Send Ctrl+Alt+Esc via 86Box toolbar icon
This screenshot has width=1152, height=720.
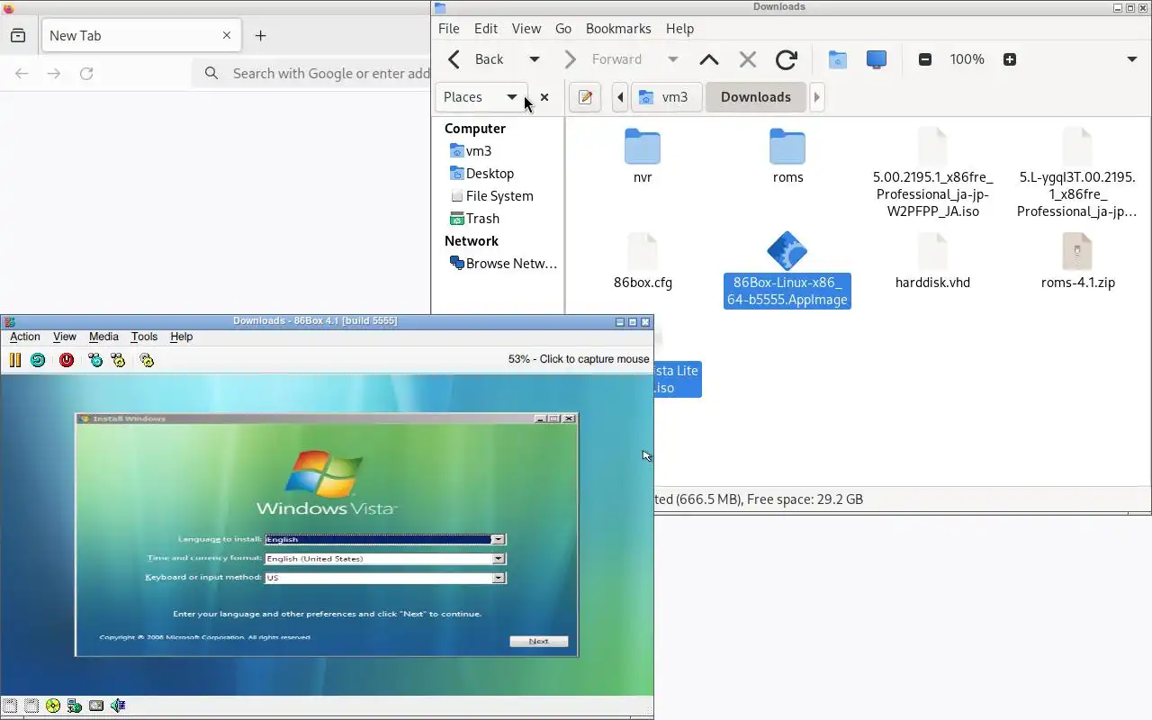tap(118, 360)
